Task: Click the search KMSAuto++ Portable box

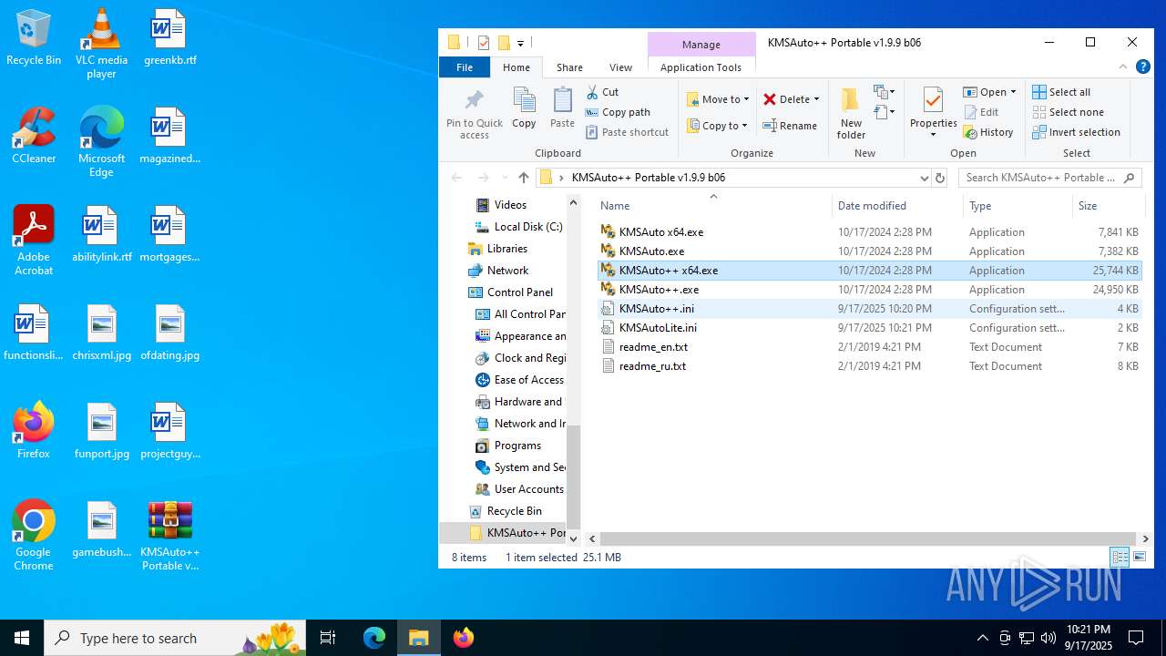Action: 1049,178
